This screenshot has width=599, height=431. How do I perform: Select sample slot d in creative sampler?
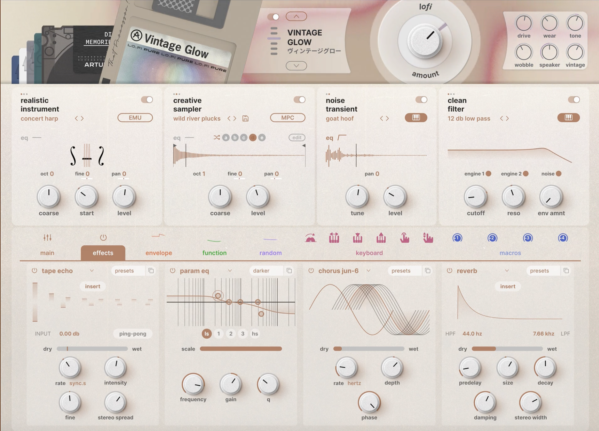(253, 138)
